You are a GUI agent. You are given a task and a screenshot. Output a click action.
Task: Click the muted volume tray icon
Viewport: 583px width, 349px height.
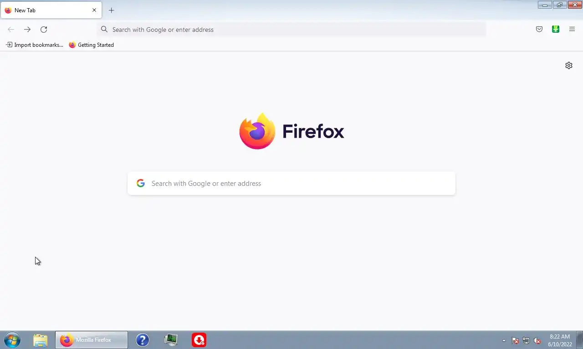tap(537, 340)
